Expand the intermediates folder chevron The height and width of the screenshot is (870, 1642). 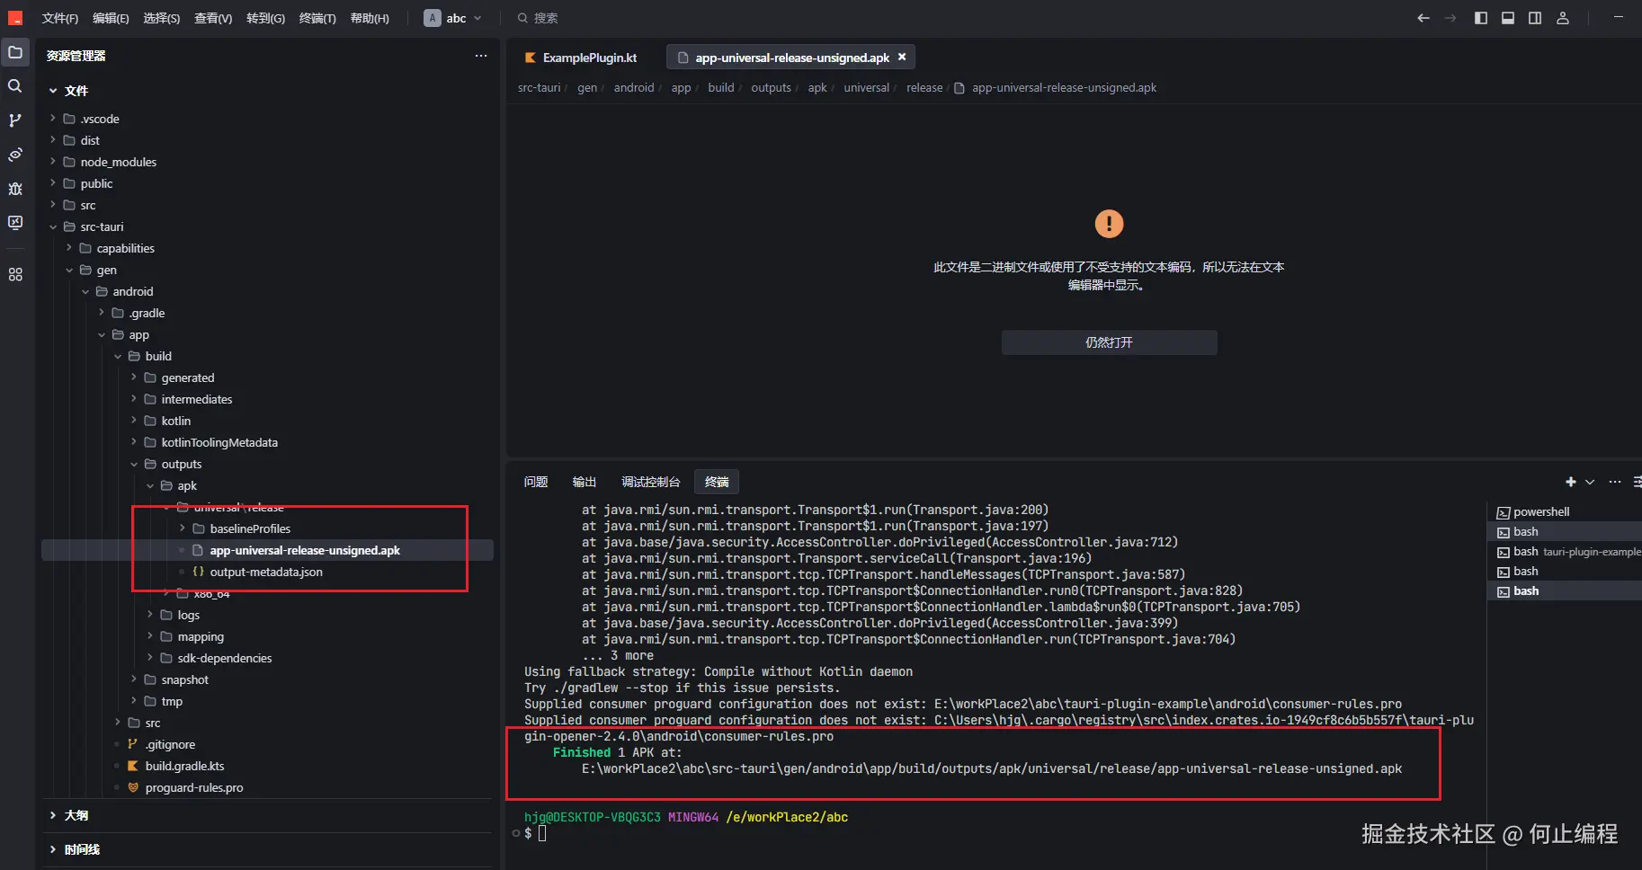coord(134,399)
